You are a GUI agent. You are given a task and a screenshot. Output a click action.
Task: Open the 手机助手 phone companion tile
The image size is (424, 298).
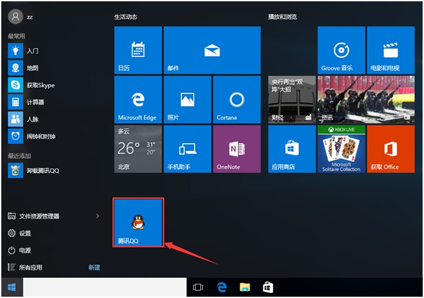[x=187, y=149]
